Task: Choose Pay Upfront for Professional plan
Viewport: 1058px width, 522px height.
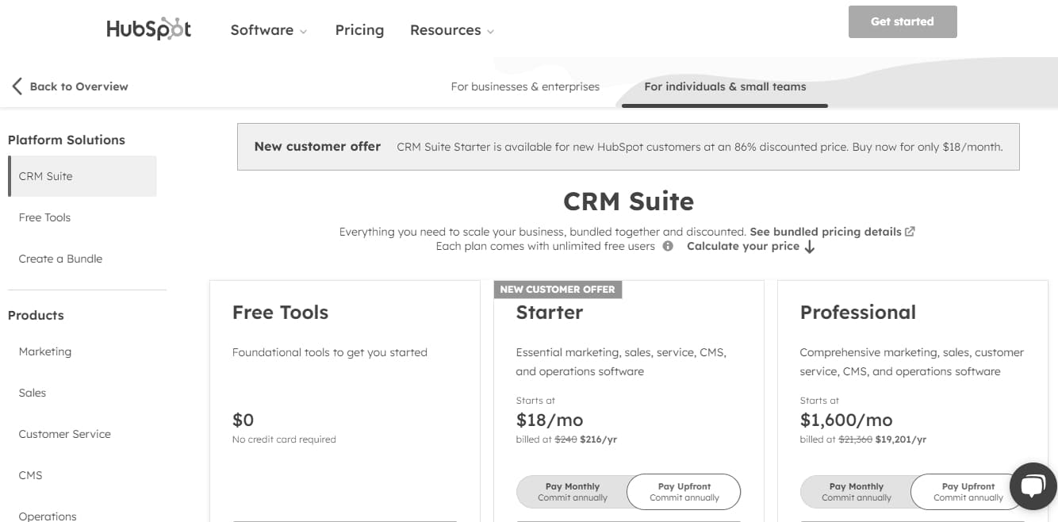Action: click(x=968, y=492)
